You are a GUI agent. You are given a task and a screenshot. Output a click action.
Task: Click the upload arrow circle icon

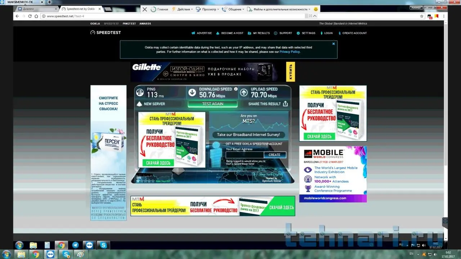[x=244, y=92]
